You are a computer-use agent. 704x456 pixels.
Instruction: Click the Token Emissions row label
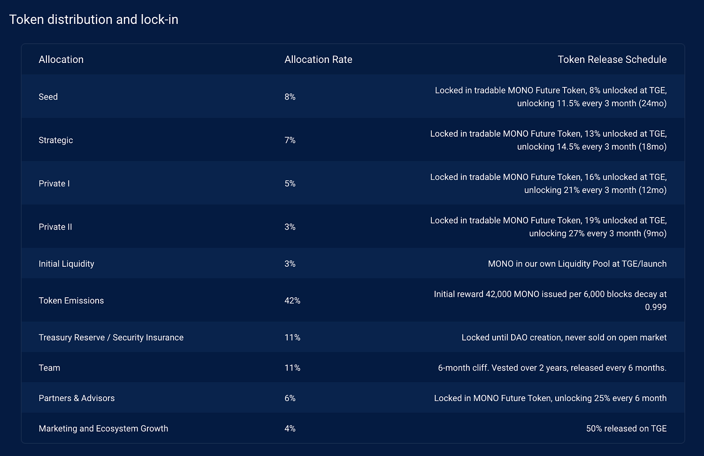71,301
